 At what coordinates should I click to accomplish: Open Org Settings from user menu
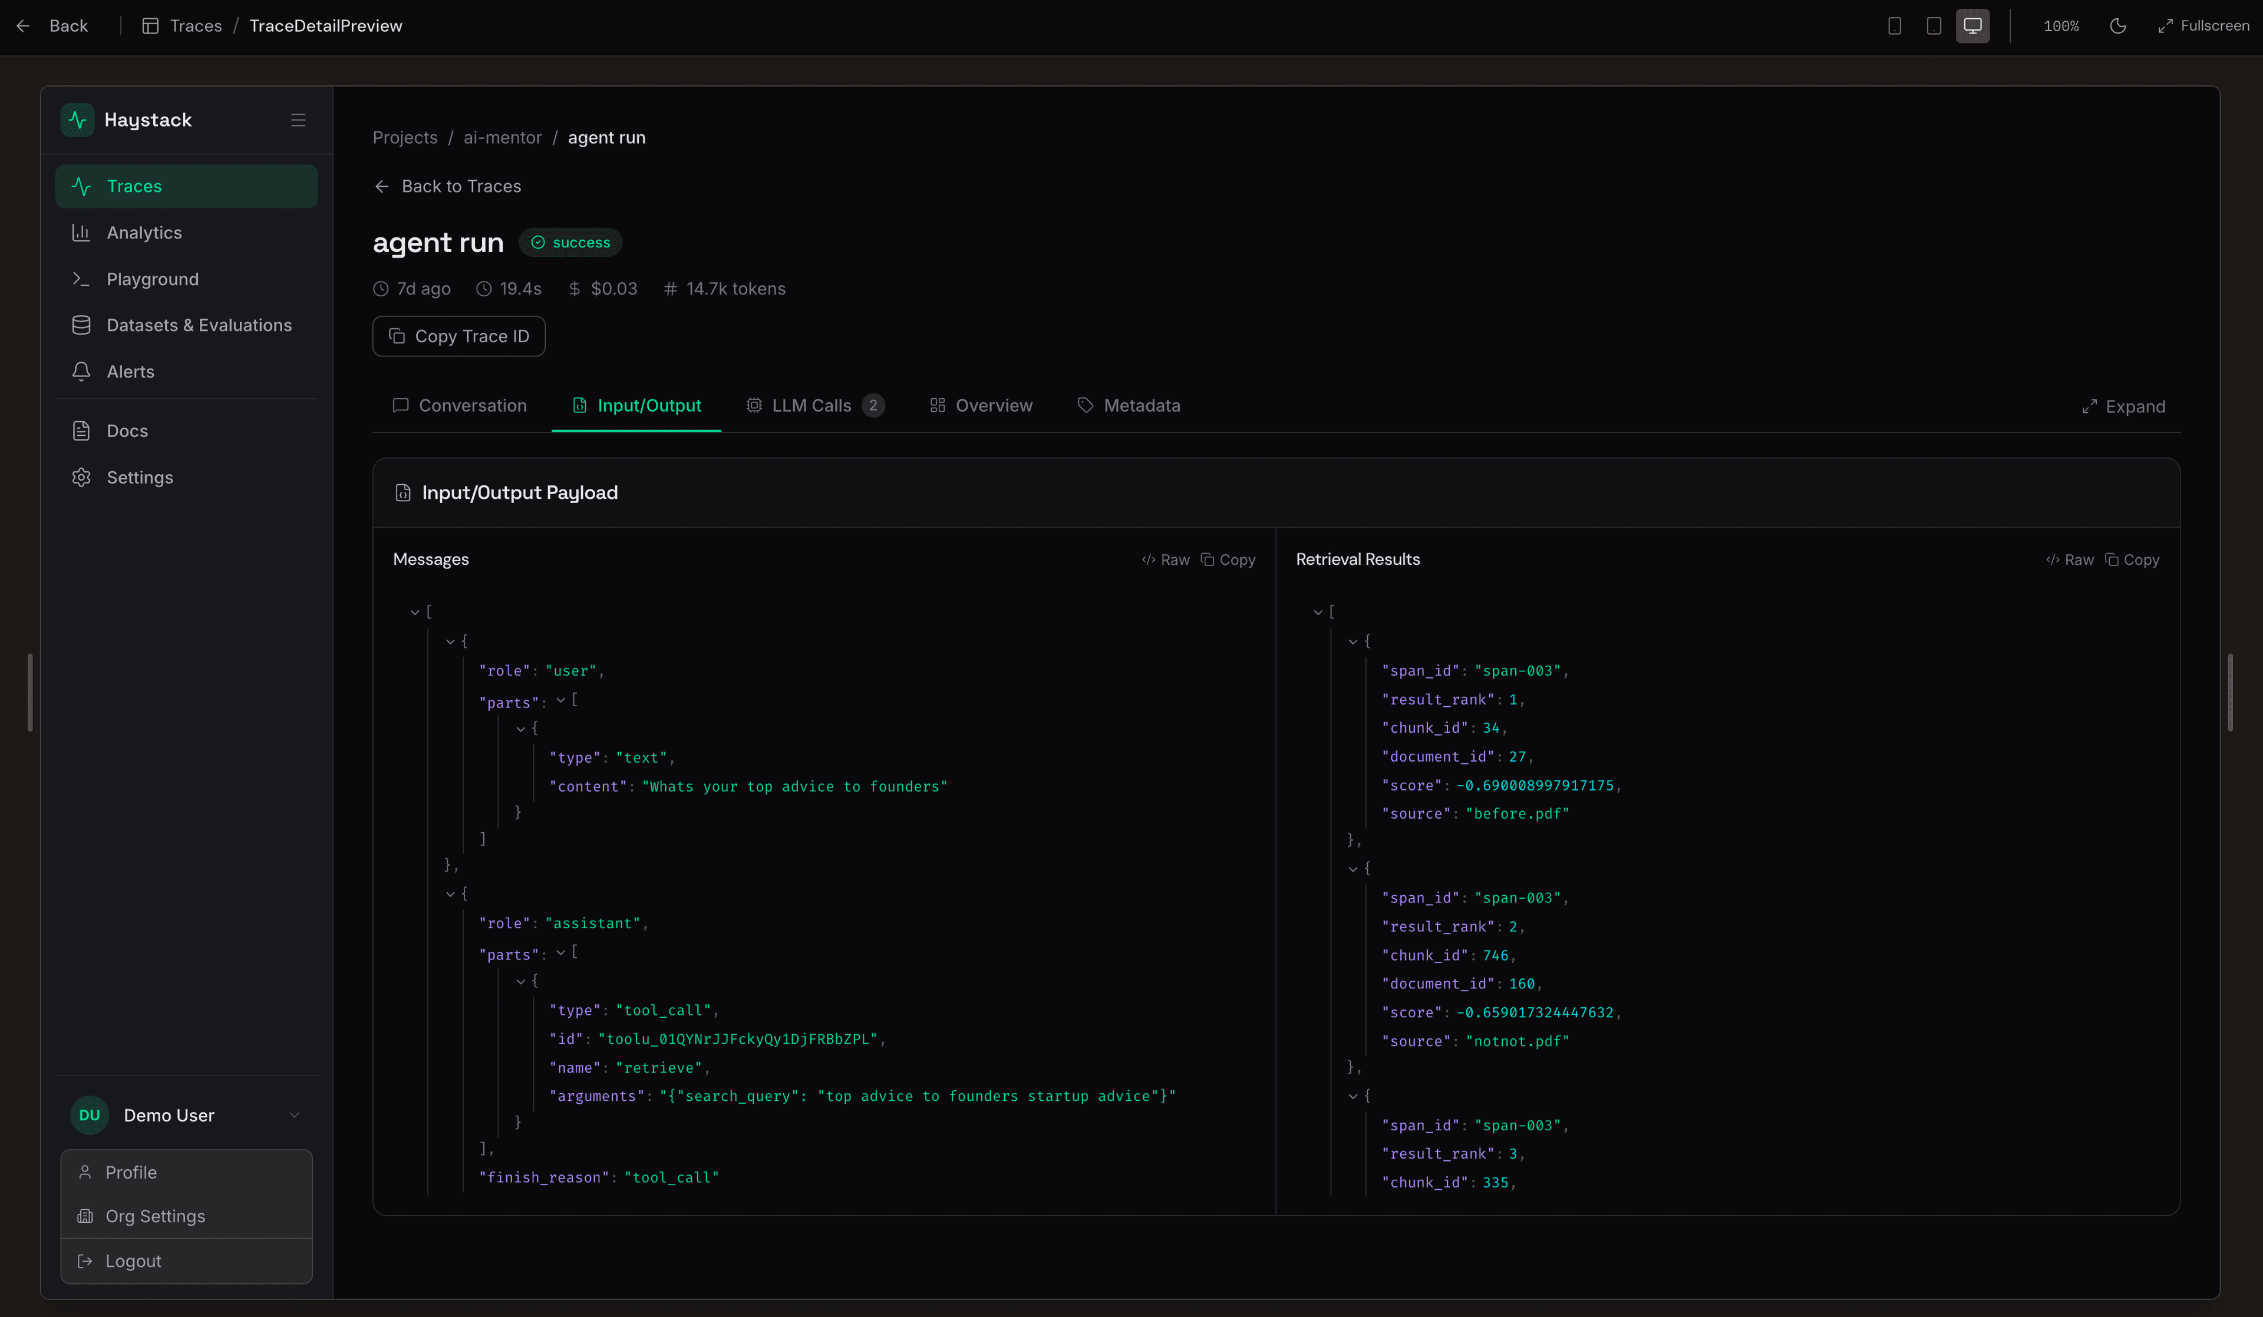(x=187, y=1216)
